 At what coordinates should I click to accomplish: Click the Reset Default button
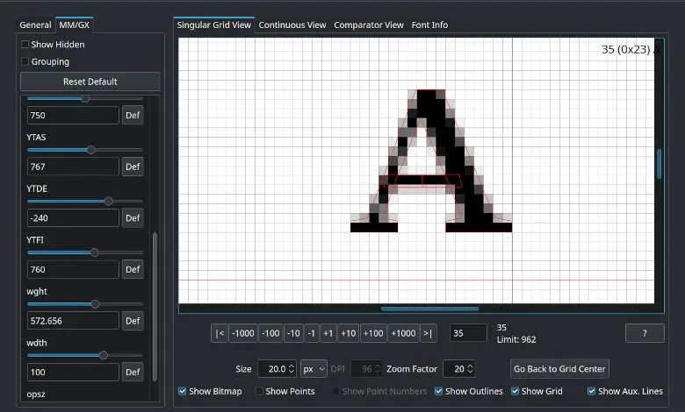pyautogui.click(x=90, y=82)
